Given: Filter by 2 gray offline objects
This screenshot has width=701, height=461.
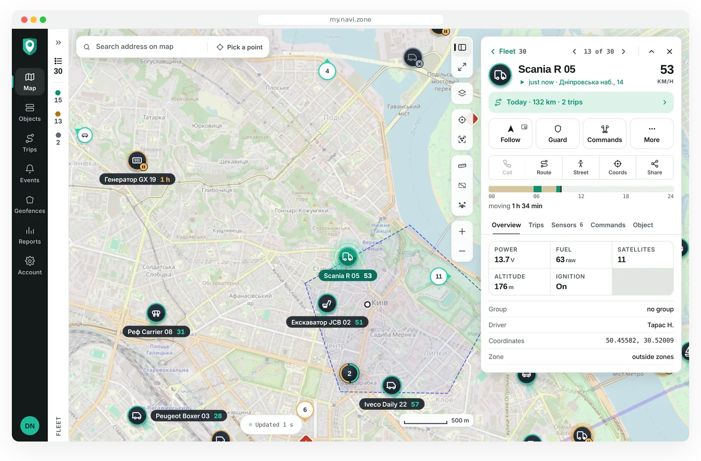Looking at the screenshot, I should pyautogui.click(x=58, y=139).
